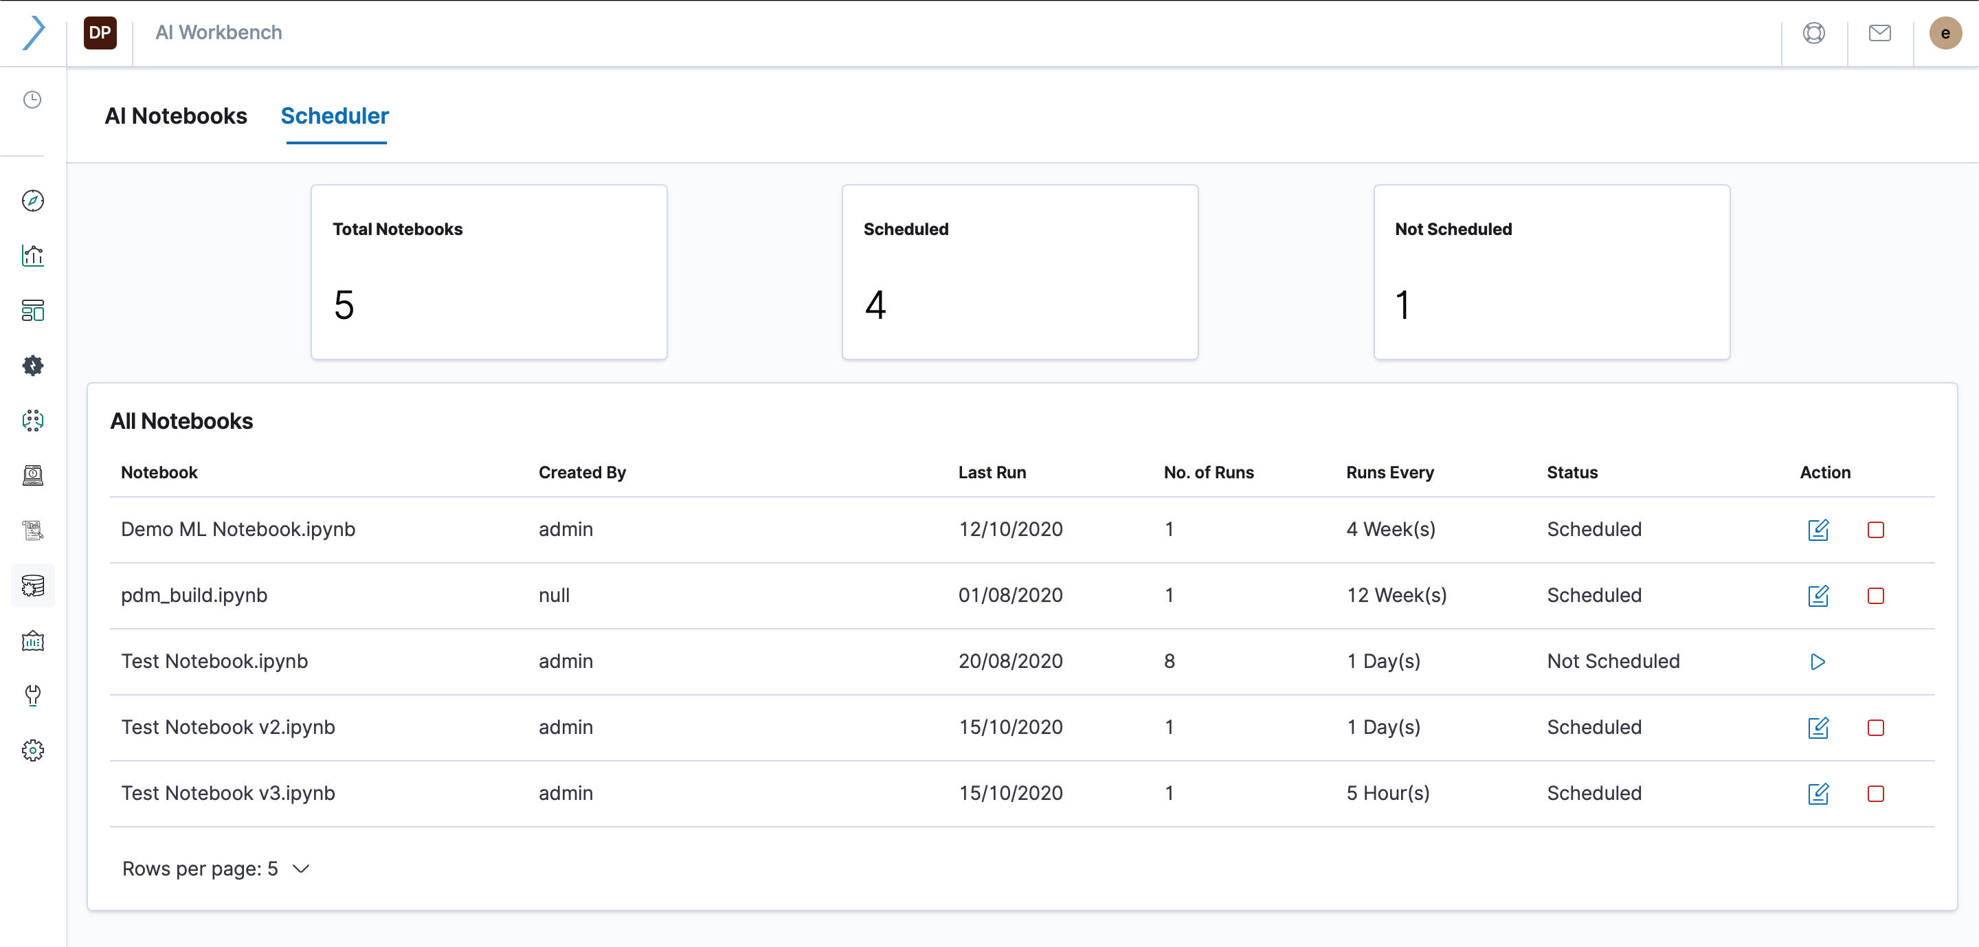This screenshot has height=947, width=1979.
Task: Expand the sidebar with the chevron arrow
Action: [34, 33]
